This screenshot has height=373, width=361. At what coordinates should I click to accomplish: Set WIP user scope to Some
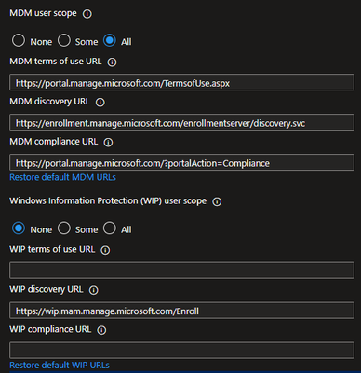click(64, 228)
